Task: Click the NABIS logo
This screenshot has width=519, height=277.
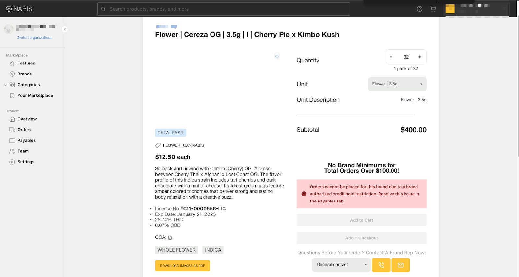Action: point(19,9)
